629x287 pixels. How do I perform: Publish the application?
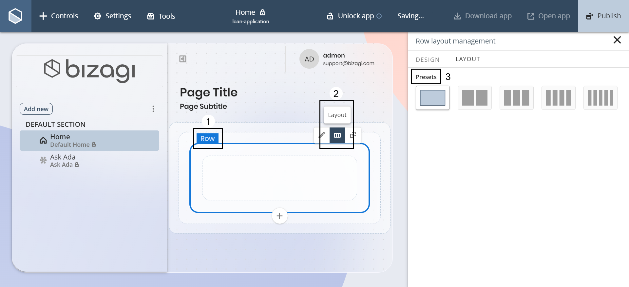[x=603, y=16]
